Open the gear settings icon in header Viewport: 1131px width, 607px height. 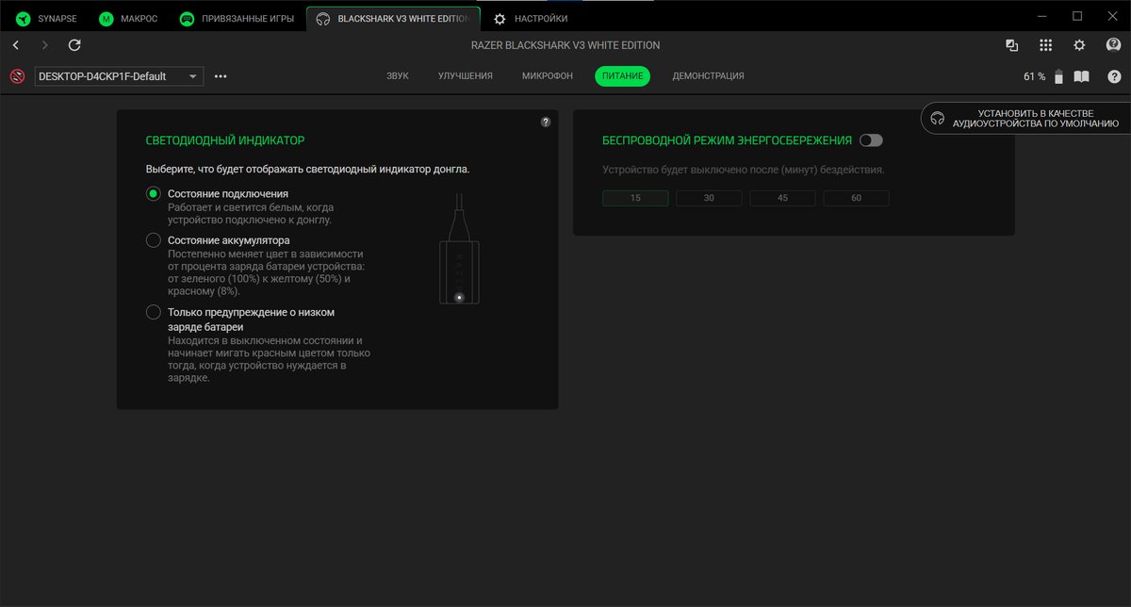[x=1080, y=45]
